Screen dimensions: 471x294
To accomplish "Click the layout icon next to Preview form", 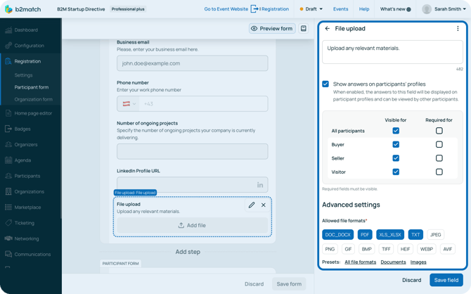I will pyautogui.click(x=304, y=29).
